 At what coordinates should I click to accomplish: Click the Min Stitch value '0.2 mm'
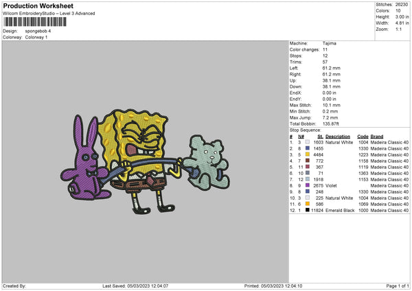(x=330, y=111)
